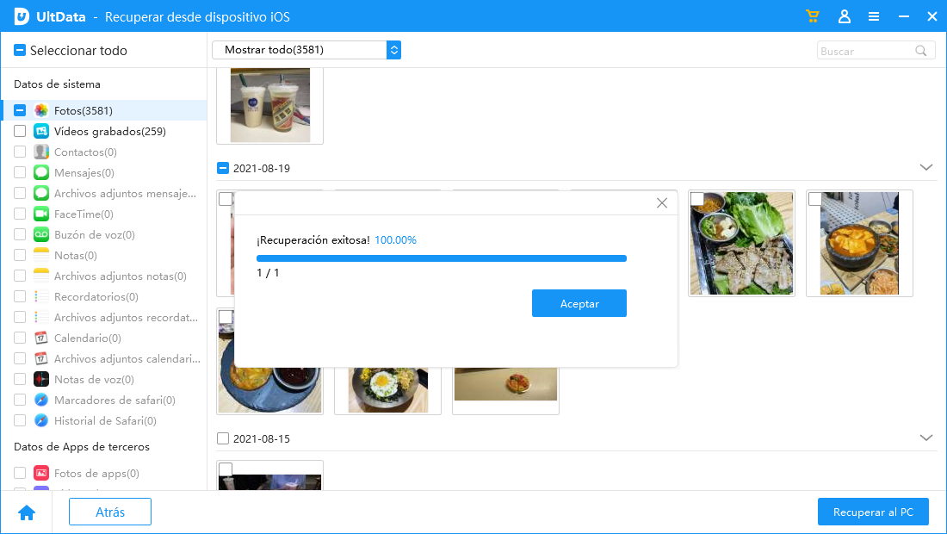
Task: Click the Notas de voz icon
Action: 41,380
